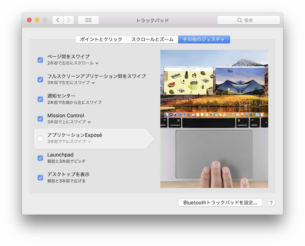This screenshot has width=305, height=246.
Task: Enable アプリケーションExposé gesture
Action: [40, 138]
